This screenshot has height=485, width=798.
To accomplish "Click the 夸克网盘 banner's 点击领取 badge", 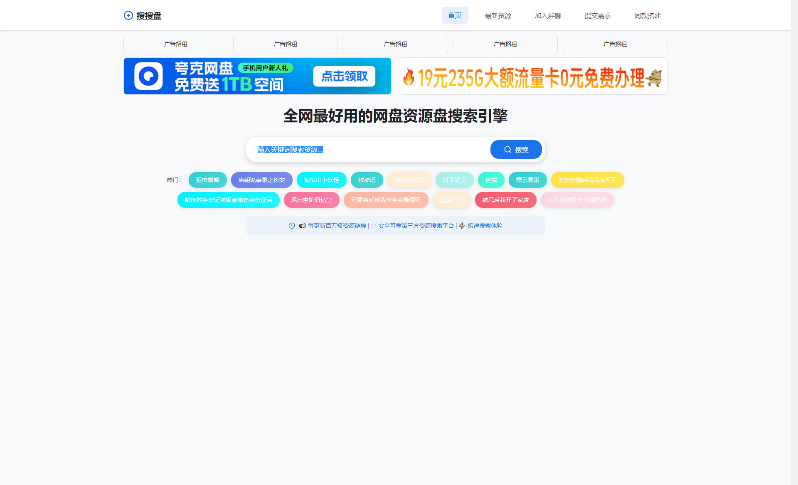I will 344,76.
